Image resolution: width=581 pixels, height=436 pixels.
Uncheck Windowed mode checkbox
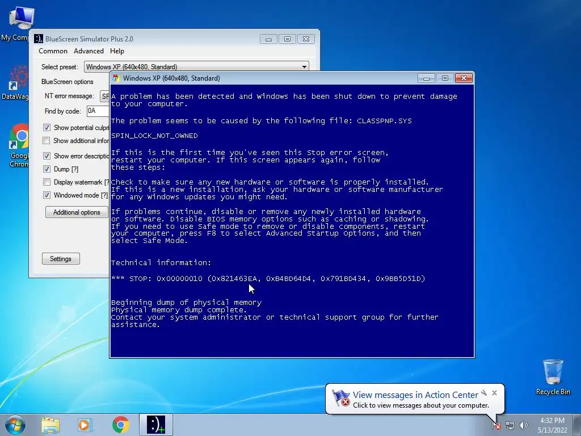(47, 195)
